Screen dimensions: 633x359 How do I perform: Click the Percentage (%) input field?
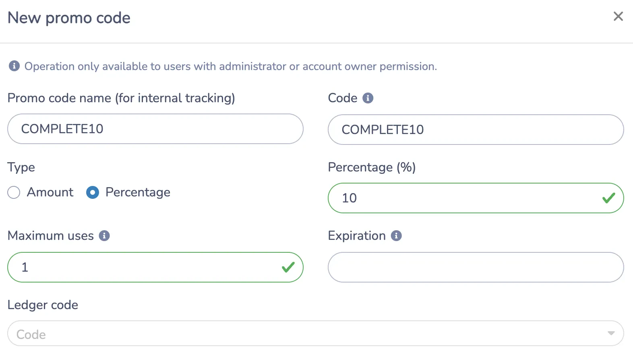(x=476, y=198)
